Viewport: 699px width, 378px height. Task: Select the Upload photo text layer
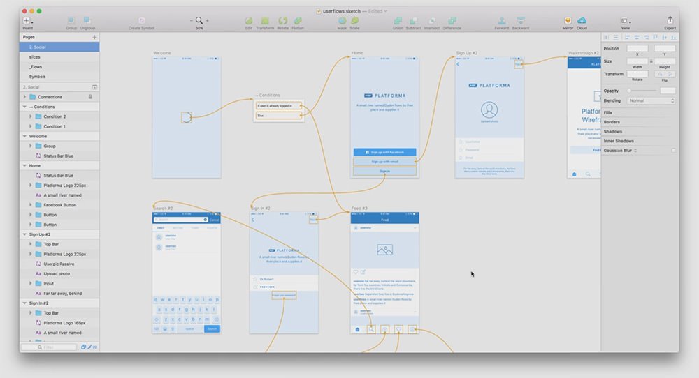click(57, 273)
